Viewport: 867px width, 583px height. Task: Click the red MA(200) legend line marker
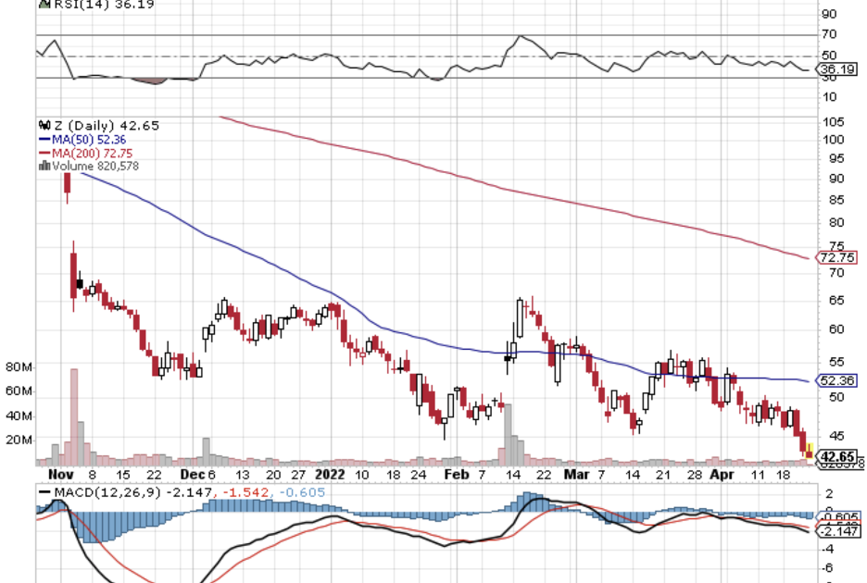pos(44,153)
